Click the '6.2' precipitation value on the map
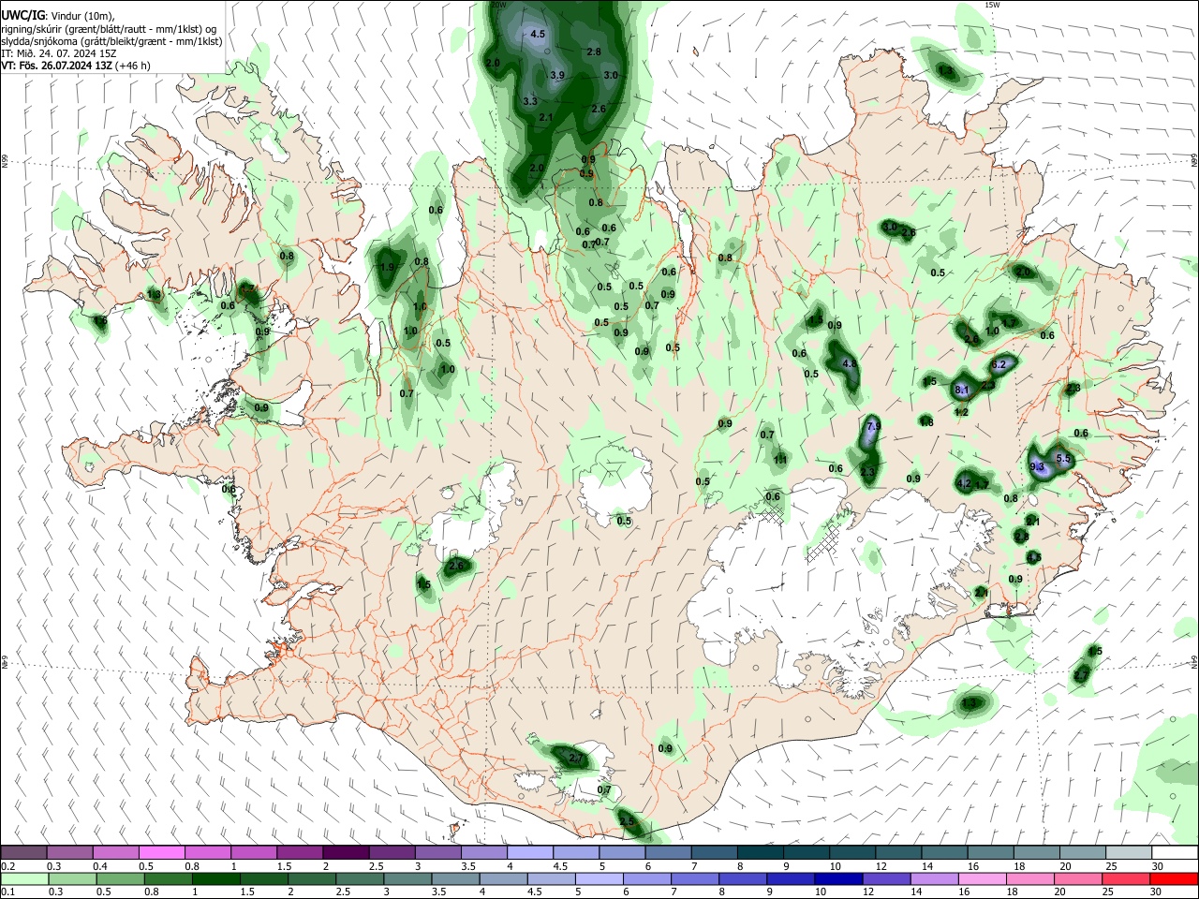This screenshot has width=1199, height=899. [999, 364]
